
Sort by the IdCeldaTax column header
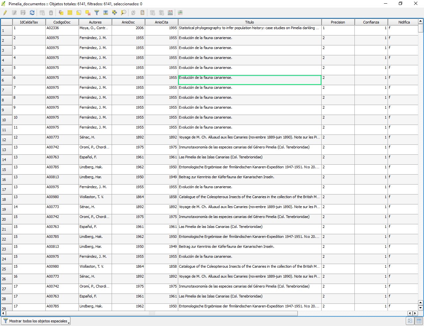[x=29, y=22]
